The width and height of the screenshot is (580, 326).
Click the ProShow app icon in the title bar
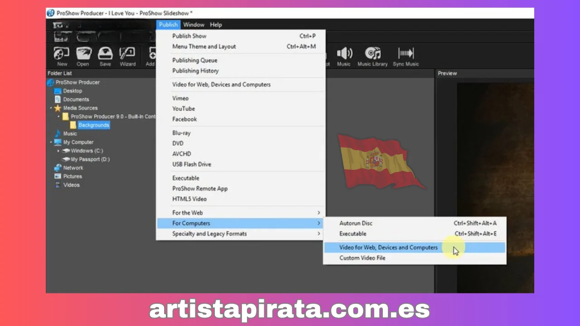tap(51, 13)
